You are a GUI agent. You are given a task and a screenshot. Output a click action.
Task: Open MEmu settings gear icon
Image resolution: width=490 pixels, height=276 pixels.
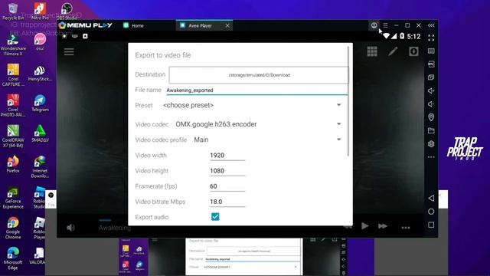431,144
